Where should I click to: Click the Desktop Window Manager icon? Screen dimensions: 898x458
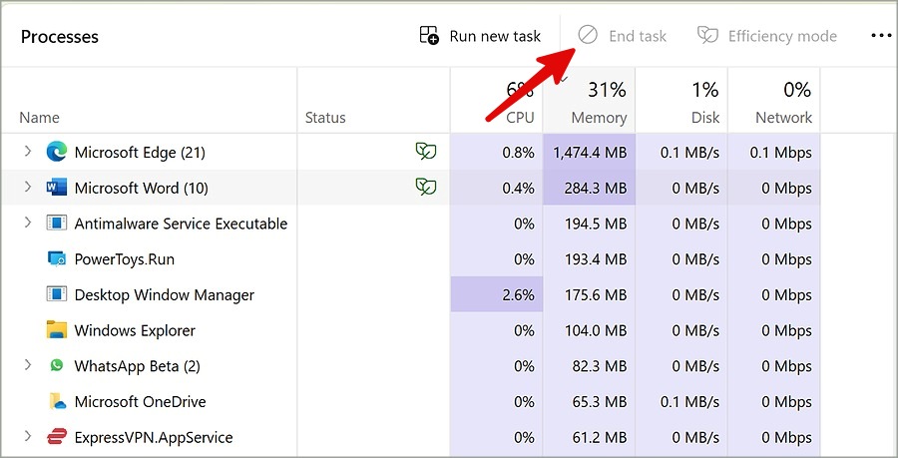pyautogui.click(x=57, y=294)
